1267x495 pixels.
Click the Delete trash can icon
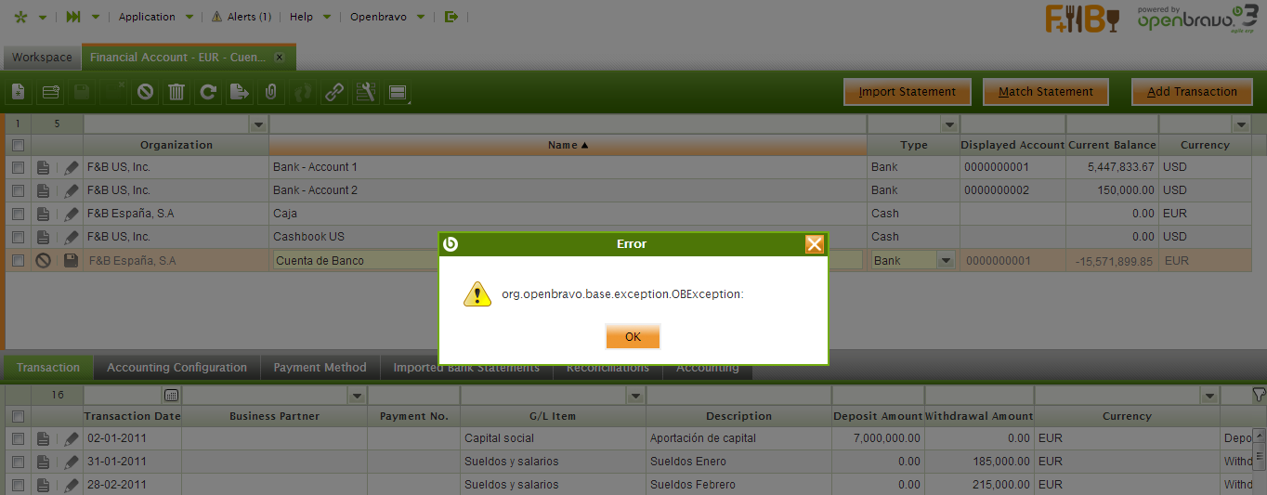point(176,92)
